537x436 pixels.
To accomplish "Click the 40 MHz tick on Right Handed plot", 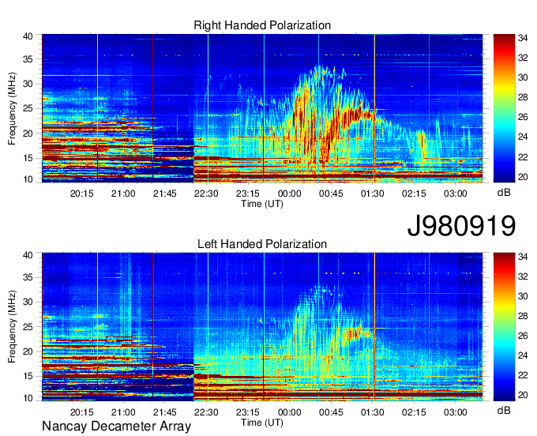I will pyautogui.click(x=28, y=36).
